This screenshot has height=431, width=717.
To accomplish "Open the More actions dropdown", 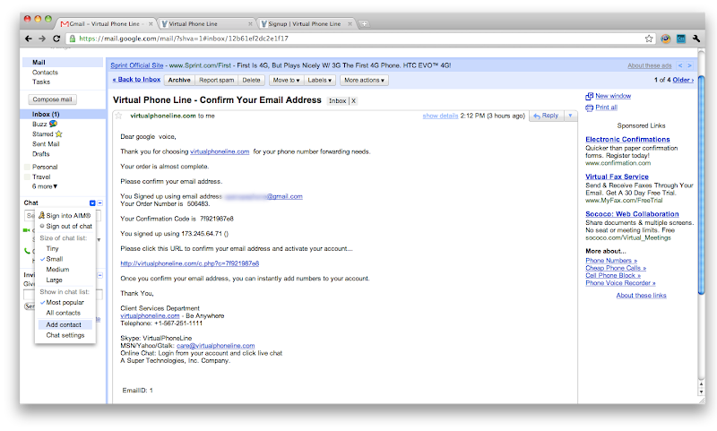I will pos(364,81).
